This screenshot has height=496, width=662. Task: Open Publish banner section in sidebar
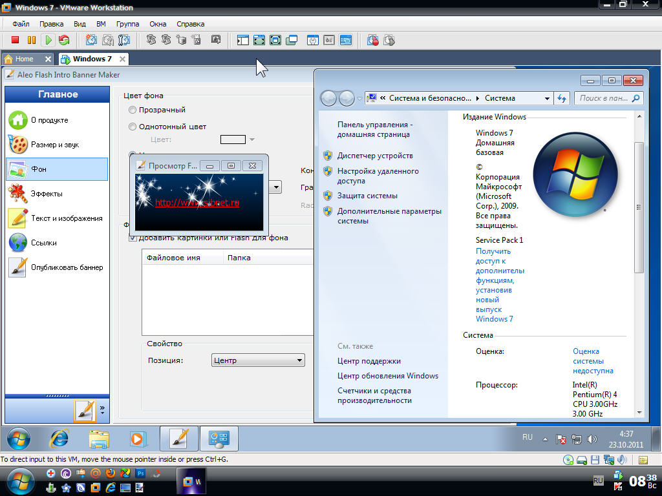56,267
